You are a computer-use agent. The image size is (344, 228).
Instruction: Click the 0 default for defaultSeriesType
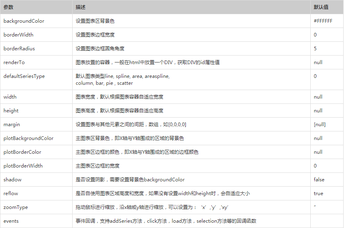(x=315, y=76)
